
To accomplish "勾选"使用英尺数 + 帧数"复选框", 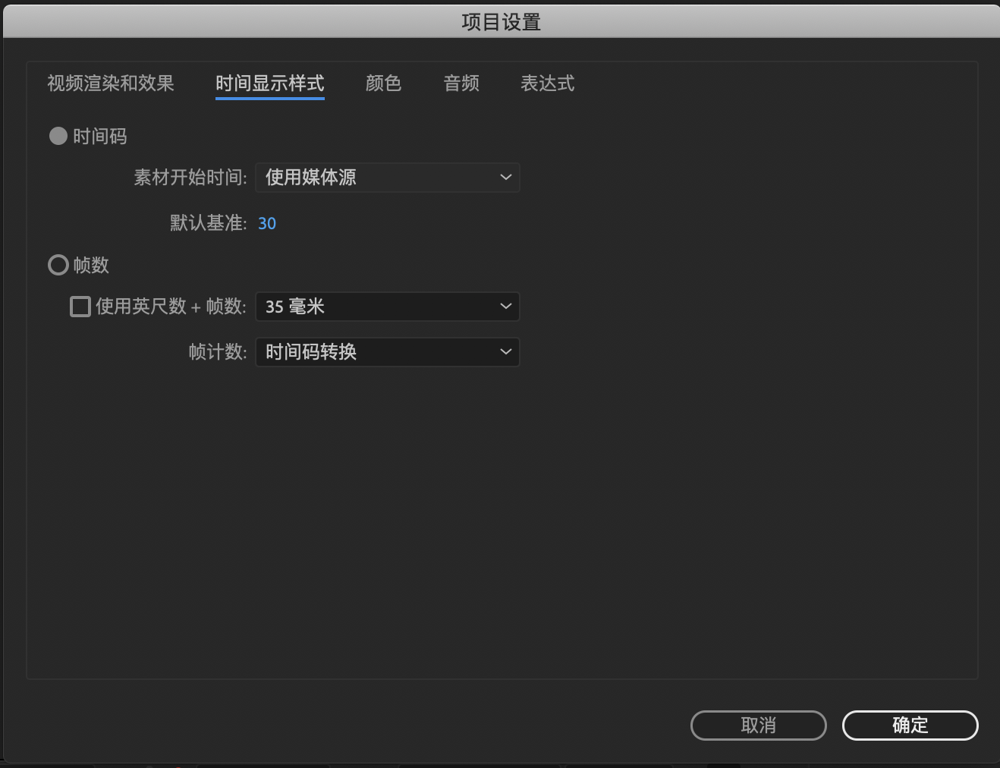I will [x=80, y=306].
